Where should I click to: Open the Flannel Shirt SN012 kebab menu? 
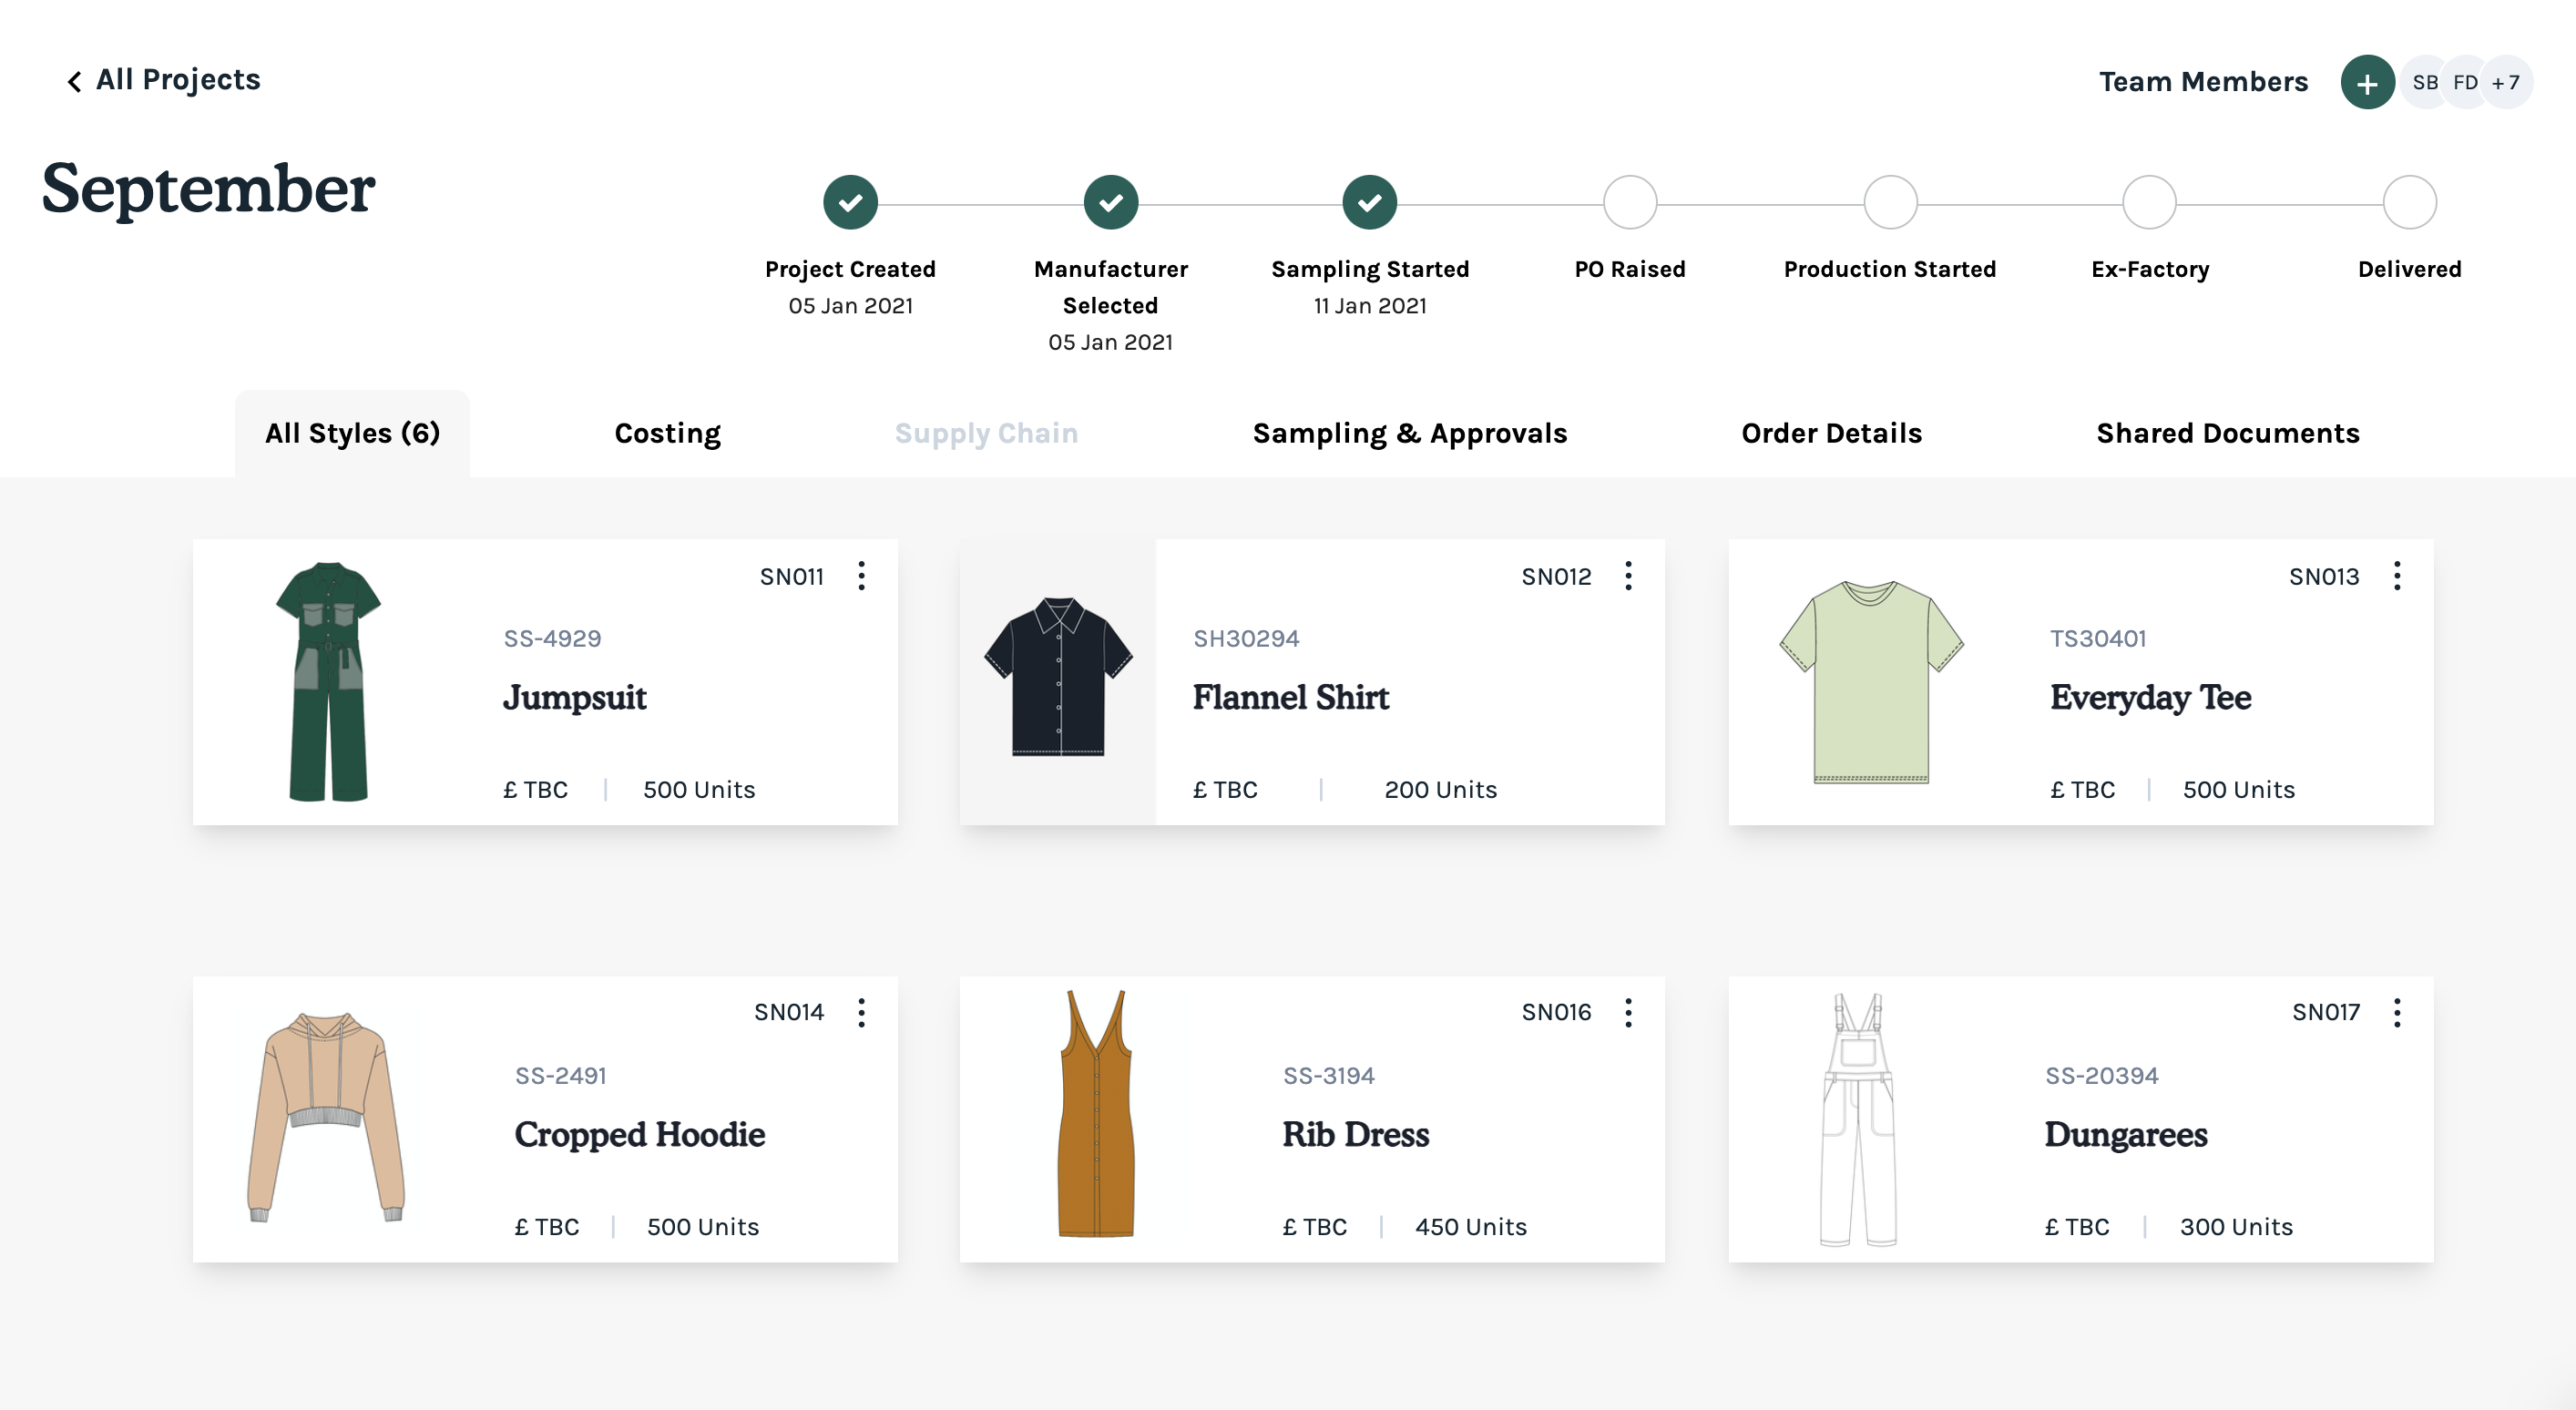(1628, 576)
